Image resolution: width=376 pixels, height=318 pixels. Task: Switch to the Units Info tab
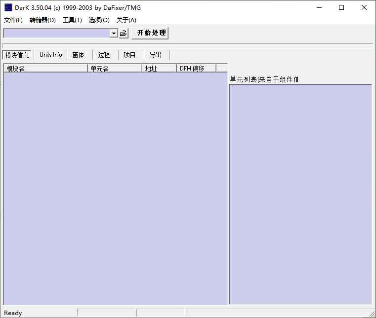50,55
